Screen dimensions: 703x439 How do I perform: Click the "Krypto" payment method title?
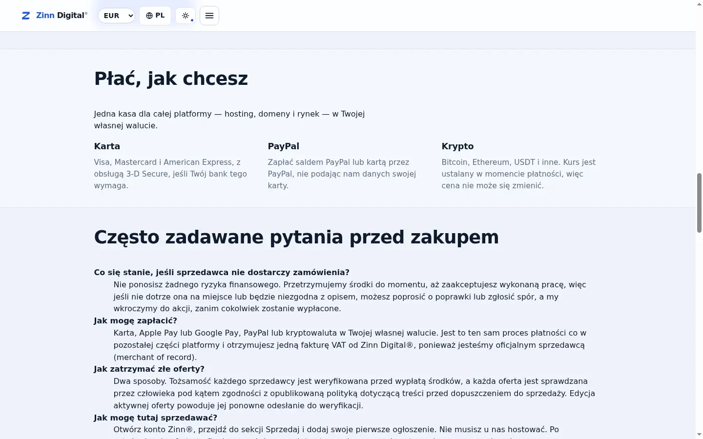[x=457, y=146]
